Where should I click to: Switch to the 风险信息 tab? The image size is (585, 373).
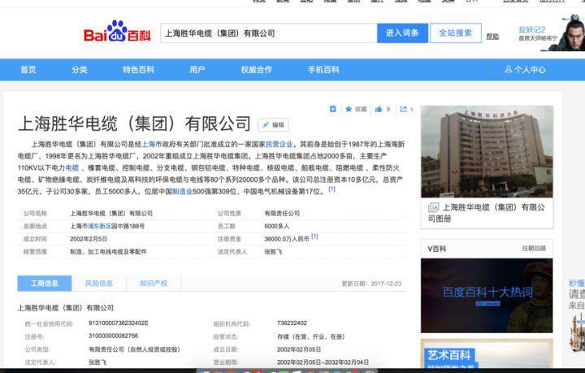(99, 284)
